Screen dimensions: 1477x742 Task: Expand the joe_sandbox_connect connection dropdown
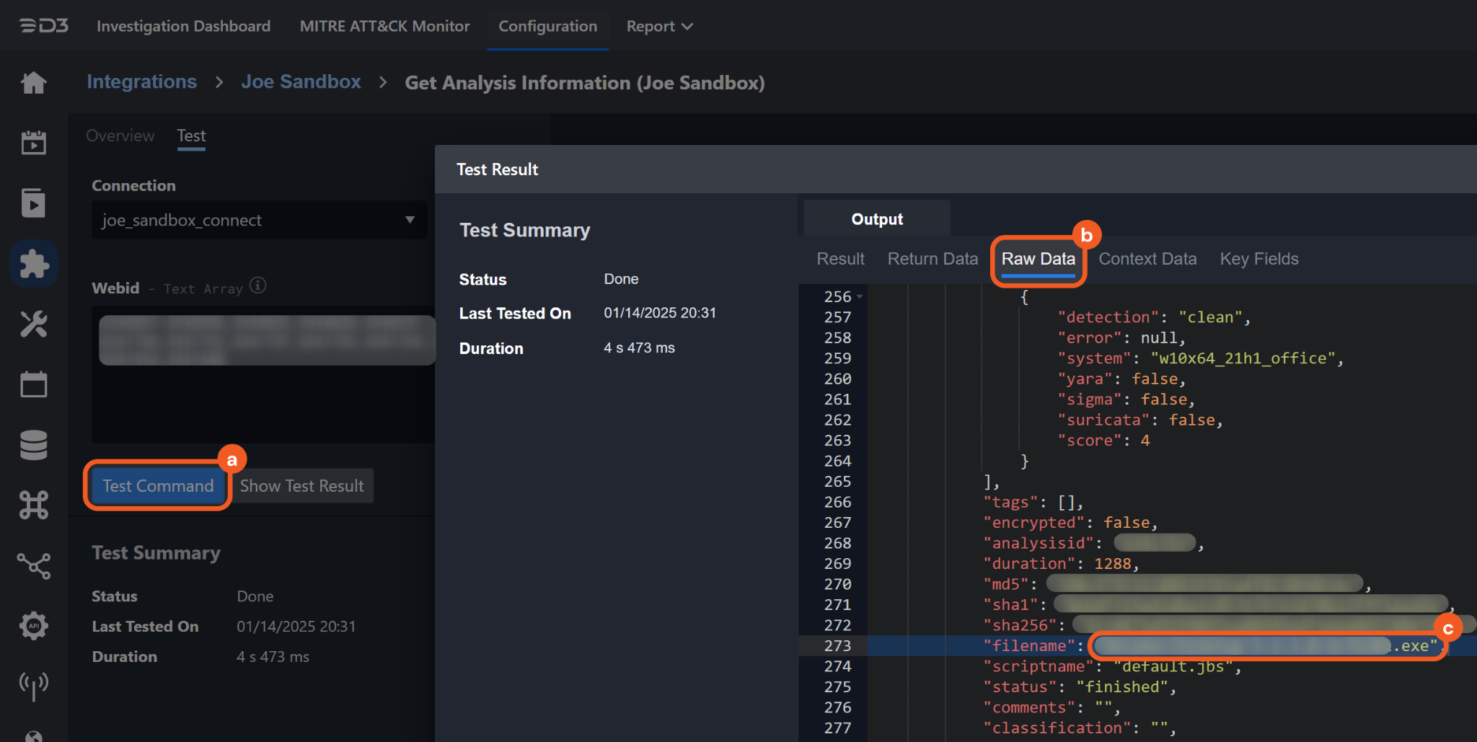coord(410,220)
